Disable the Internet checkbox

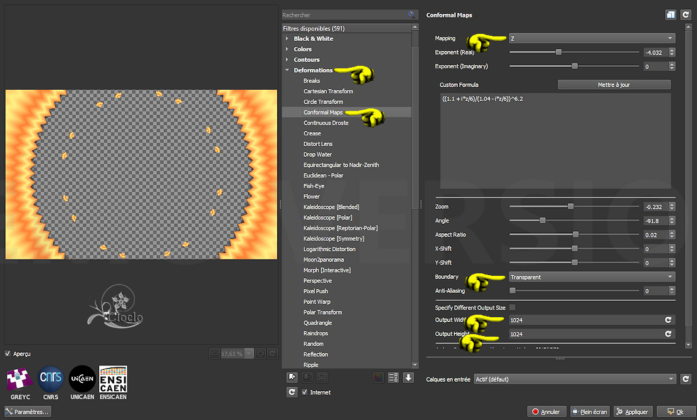tap(305, 392)
